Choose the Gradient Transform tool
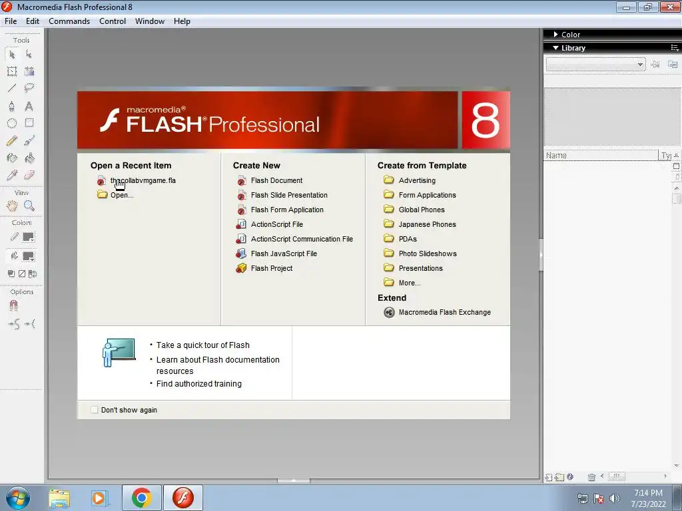The height and width of the screenshot is (511, 682). coord(29,71)
